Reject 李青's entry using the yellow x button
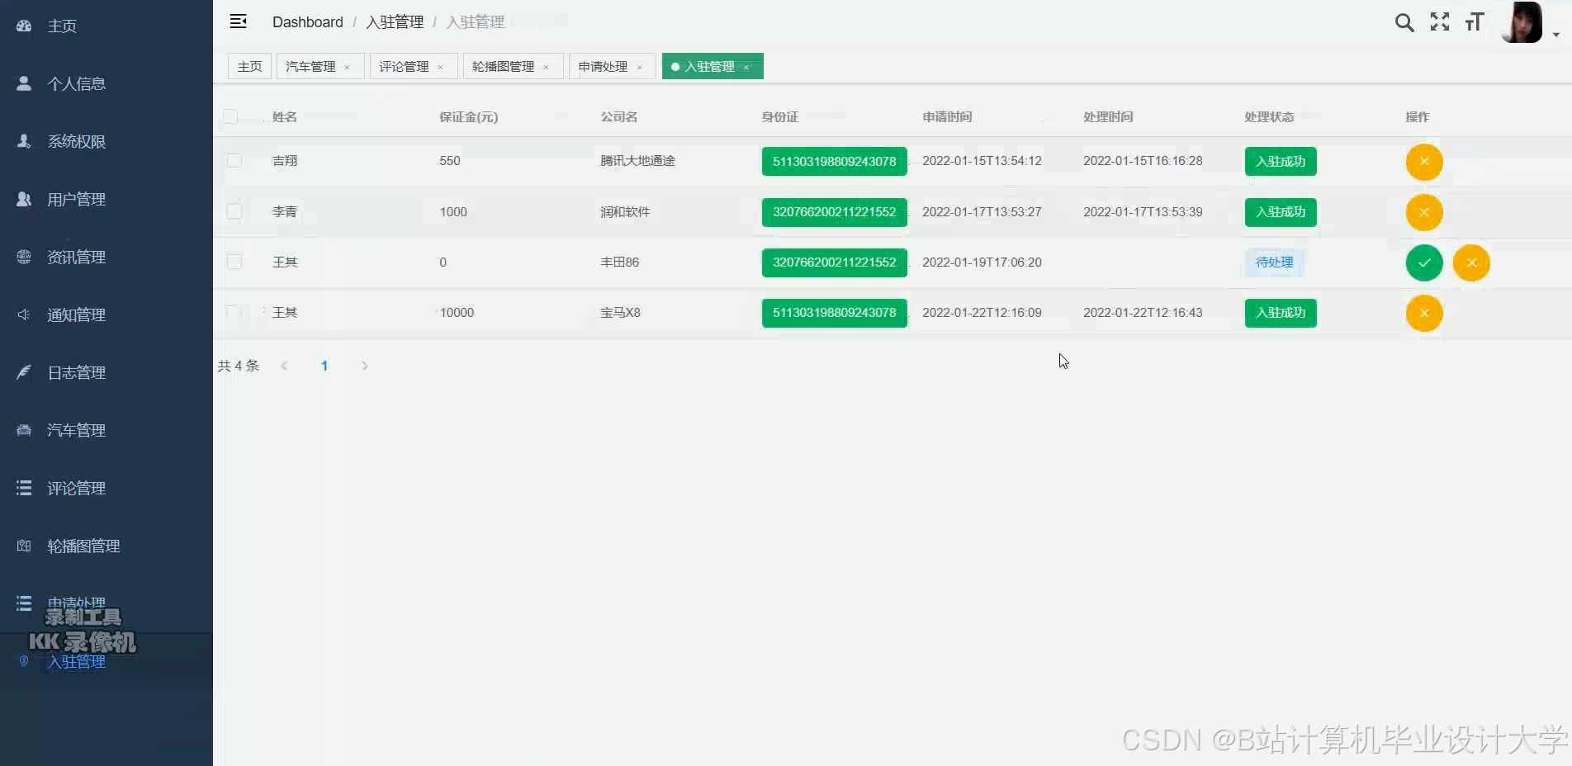The height and width of the screenshot is (766, 1572). pyautogui.click(x=1423, y=212)
